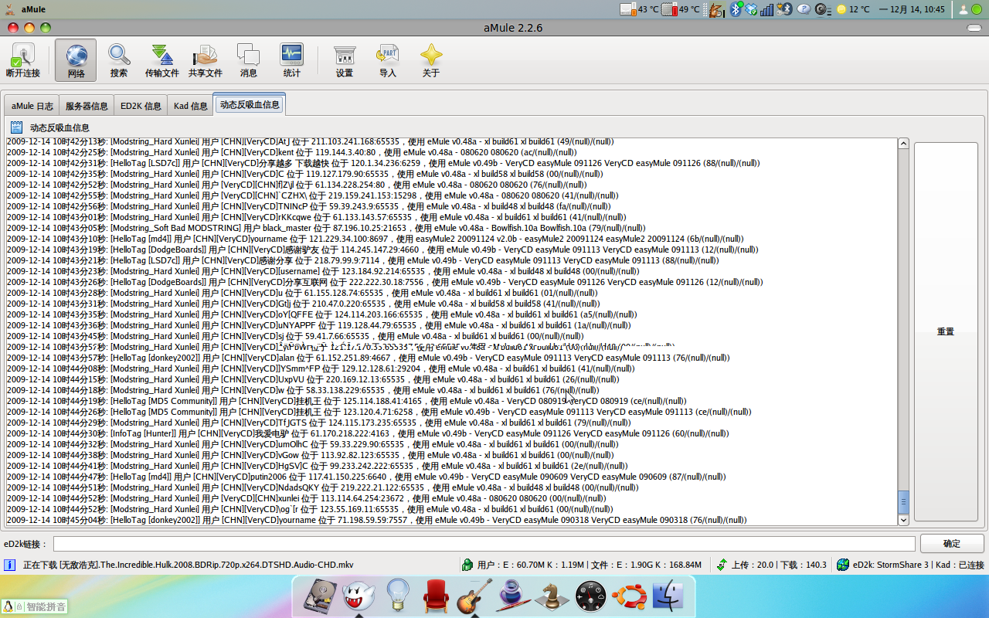
Task: Open the hard disk utility dock icon
Action: [320, 596]
